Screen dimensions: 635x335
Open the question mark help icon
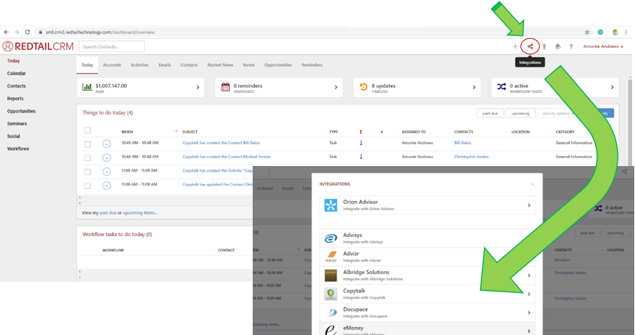pos(571,47)
